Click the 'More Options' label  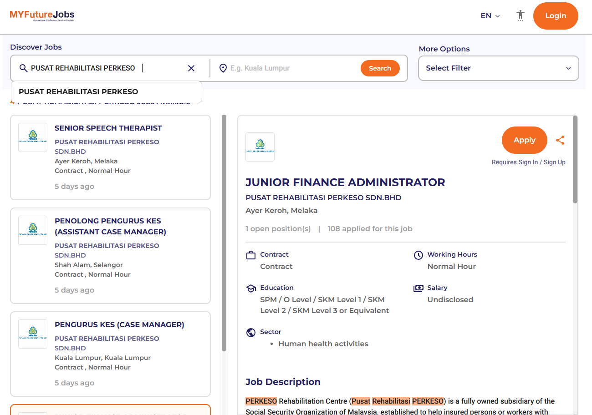pos(444,49)
